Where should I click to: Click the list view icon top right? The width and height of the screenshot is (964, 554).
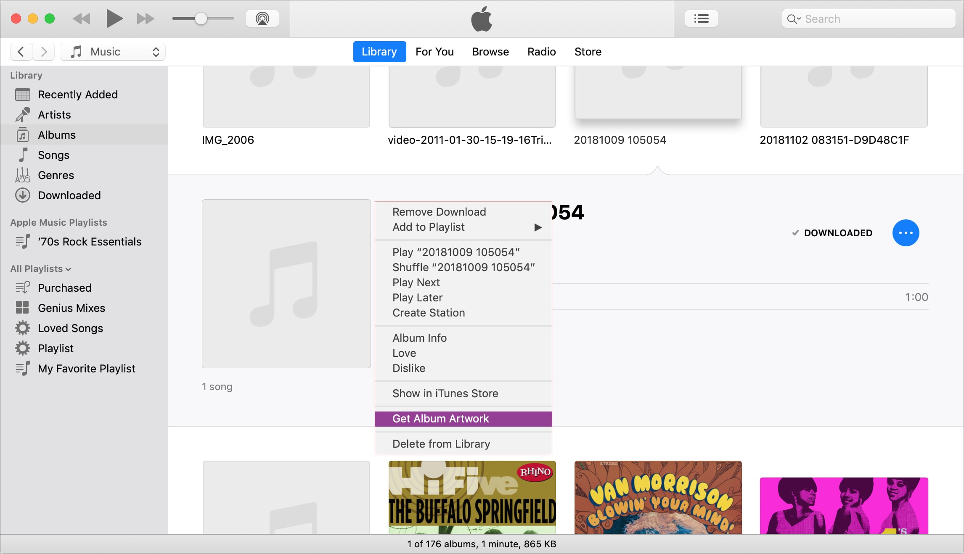(700, 18)
